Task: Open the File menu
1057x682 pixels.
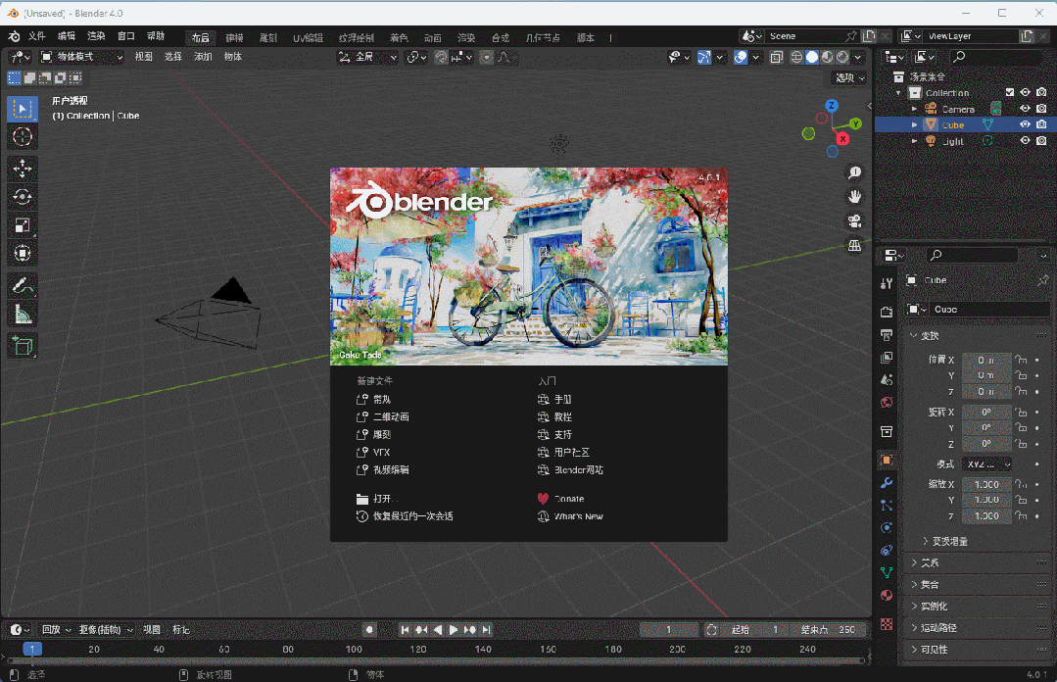Action: point(36,36)
